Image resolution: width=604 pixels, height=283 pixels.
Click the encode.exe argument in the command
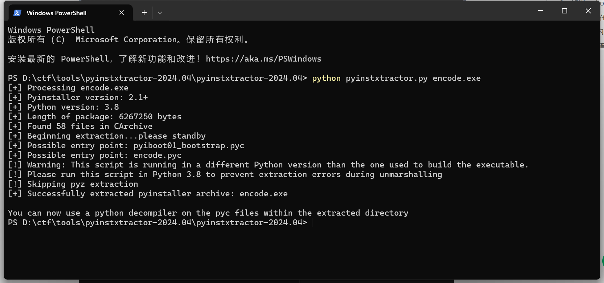tap(456, 78)
